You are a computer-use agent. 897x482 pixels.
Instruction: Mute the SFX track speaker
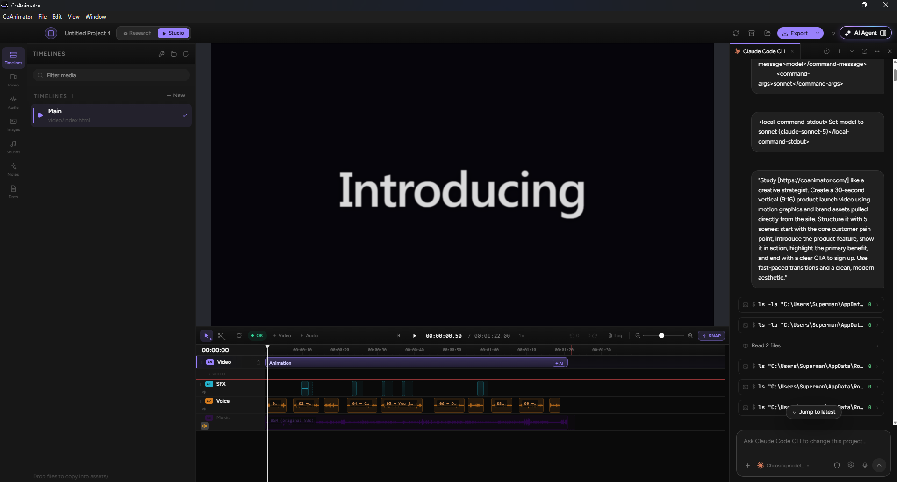click(204, 392)
